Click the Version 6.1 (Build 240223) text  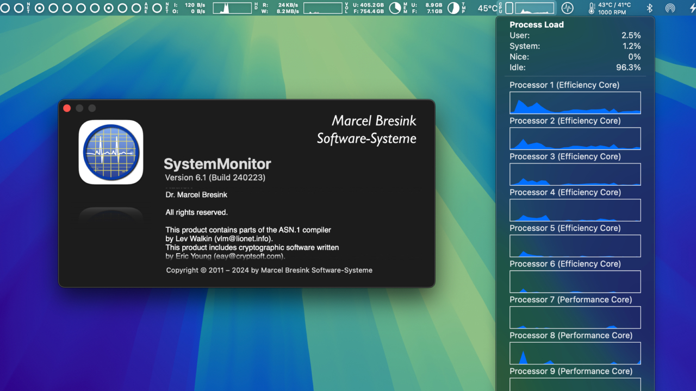pyautogui.click(x=215, y=178)
